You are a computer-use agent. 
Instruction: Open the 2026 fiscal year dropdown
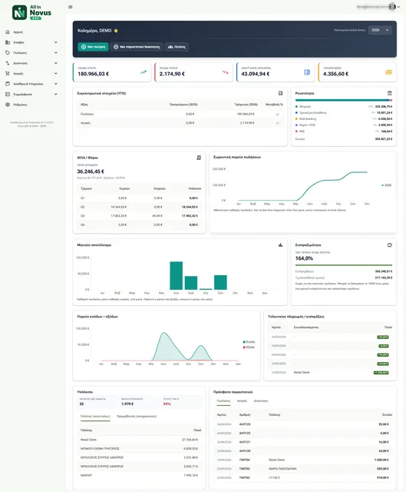tap(380, 30)
